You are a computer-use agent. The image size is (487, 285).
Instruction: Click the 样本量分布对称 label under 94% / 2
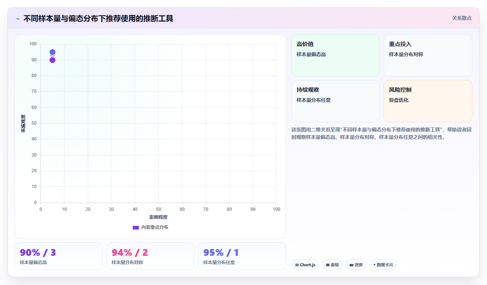coord(127,263)
